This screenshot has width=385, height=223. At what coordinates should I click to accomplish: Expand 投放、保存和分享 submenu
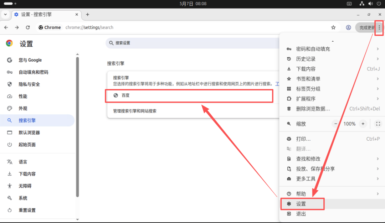pyautogui.click(x=333, y=169)
